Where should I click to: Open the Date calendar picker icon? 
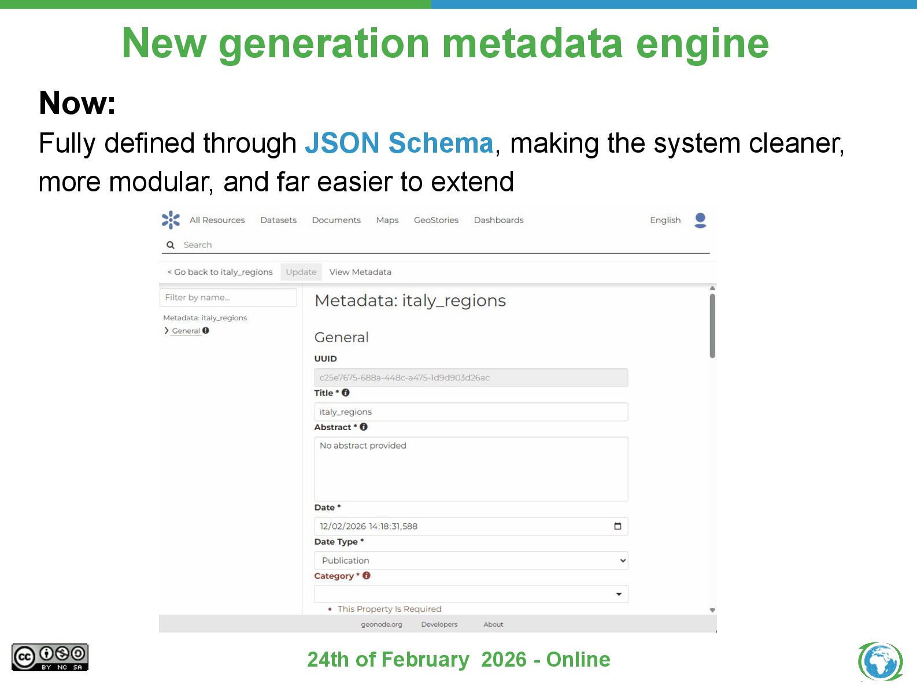click(x=618, y=526)
